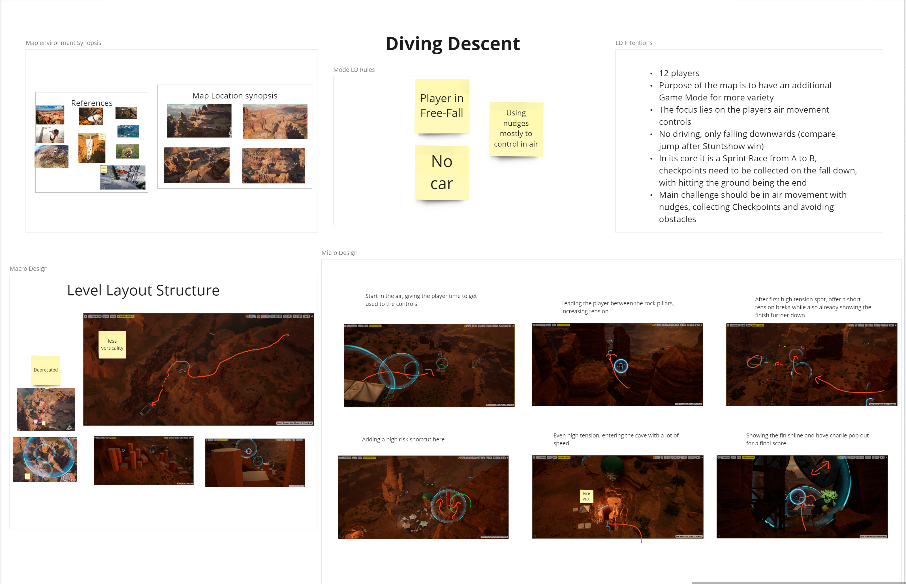This screenshot has width=906, height=584.
Task: Click camera speed icon in Level Layout viewport
Action: point(306,316)
